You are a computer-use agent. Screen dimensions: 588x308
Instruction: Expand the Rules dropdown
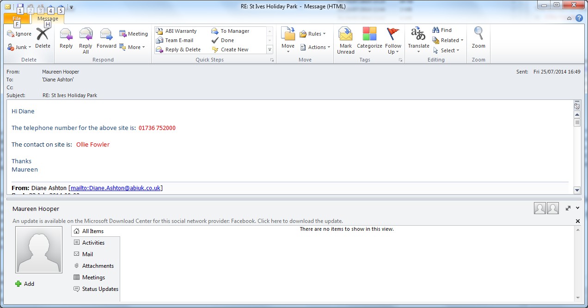pos(313,34)
